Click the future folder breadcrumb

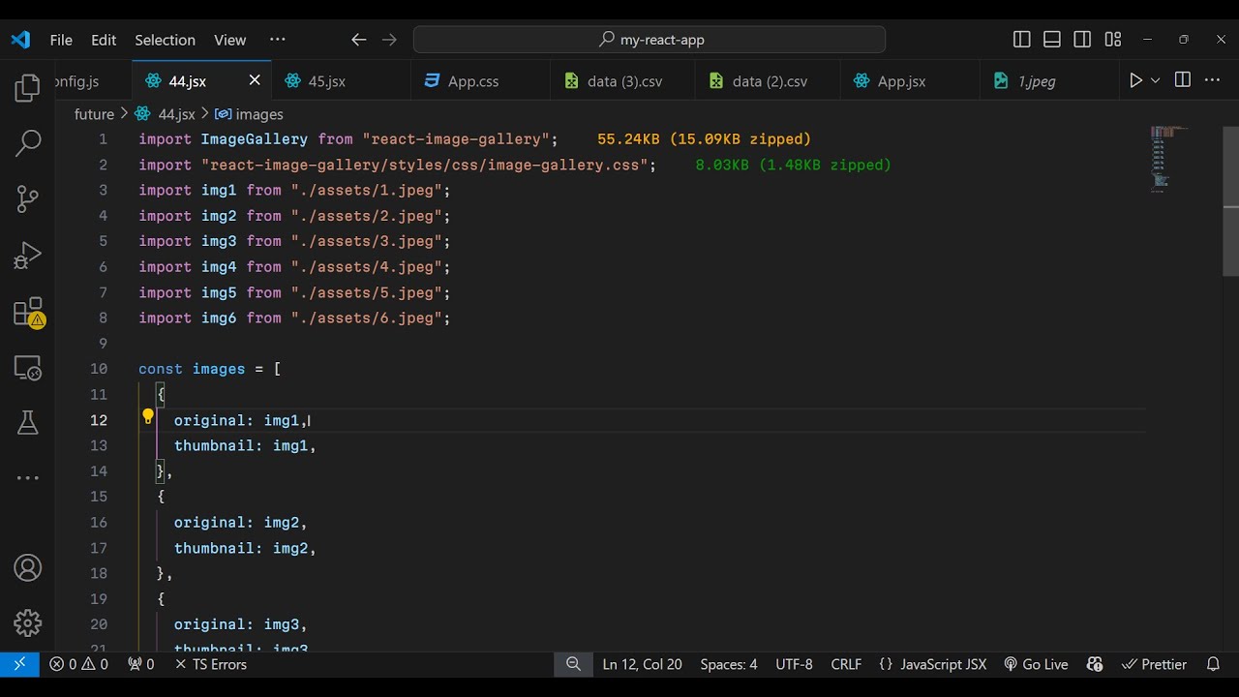coord(94,114)
